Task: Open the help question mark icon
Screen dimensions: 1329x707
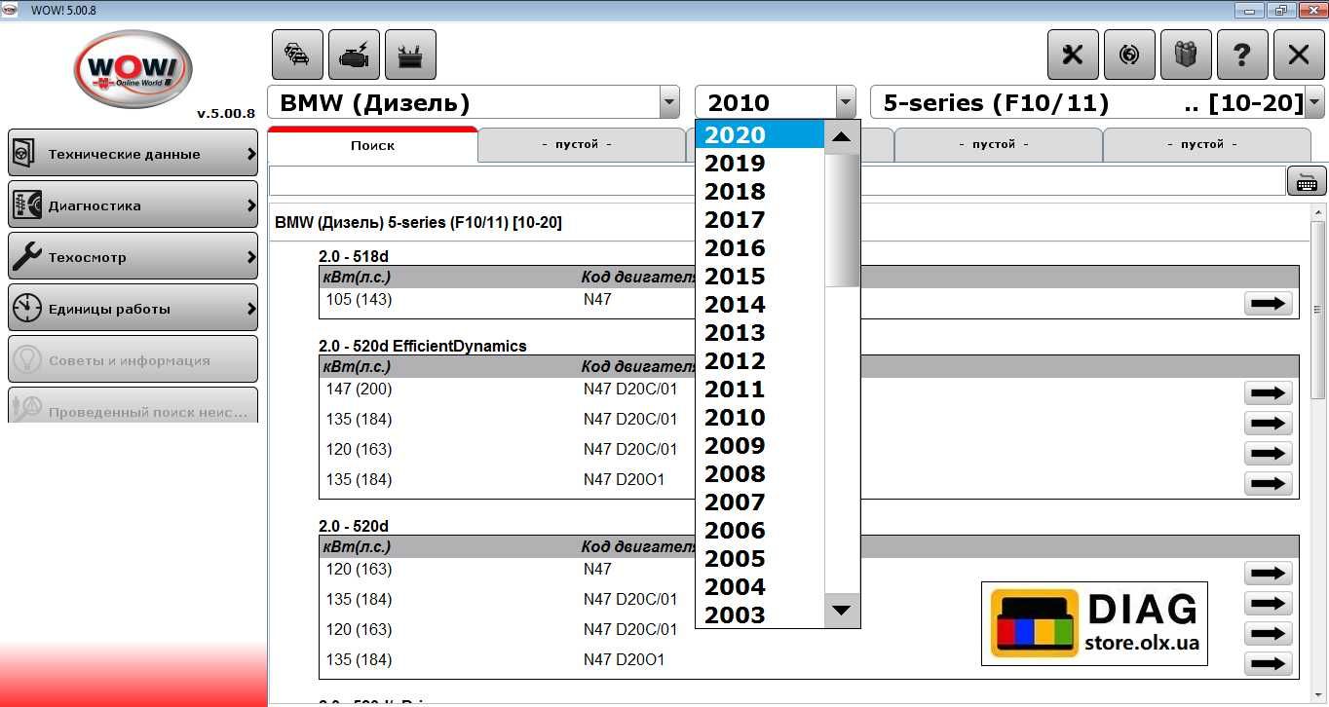Action: 1242,55
